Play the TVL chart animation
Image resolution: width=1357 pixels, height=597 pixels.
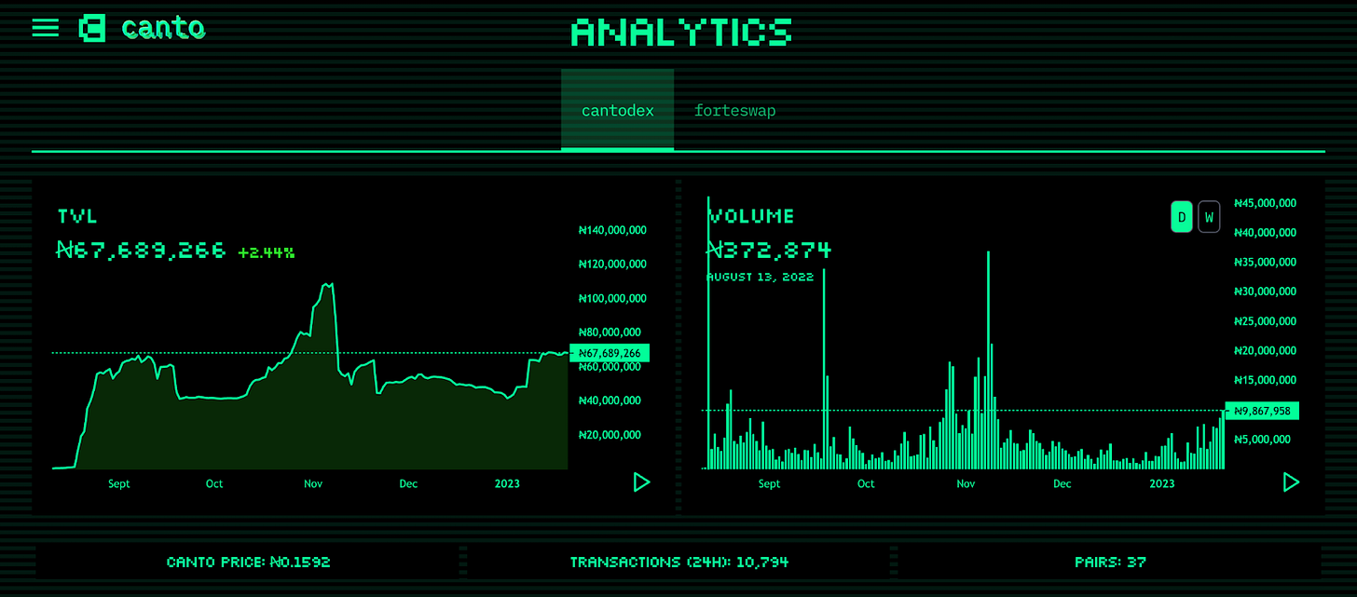pyautogui.click(x=641, y=482)
